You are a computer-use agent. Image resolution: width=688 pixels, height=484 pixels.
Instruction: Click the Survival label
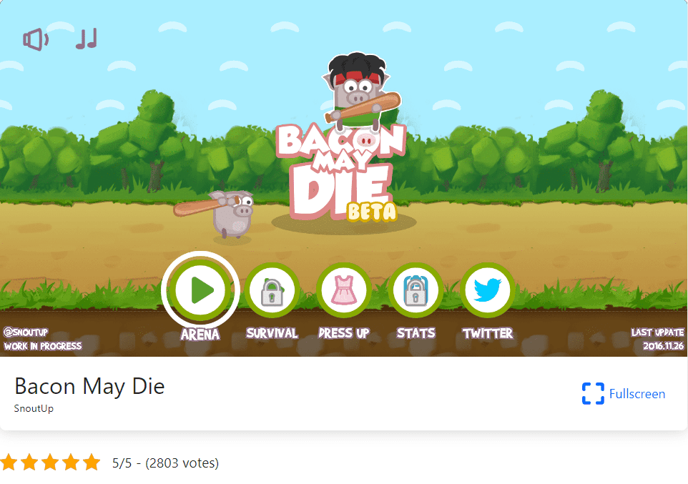click(272, 333)
